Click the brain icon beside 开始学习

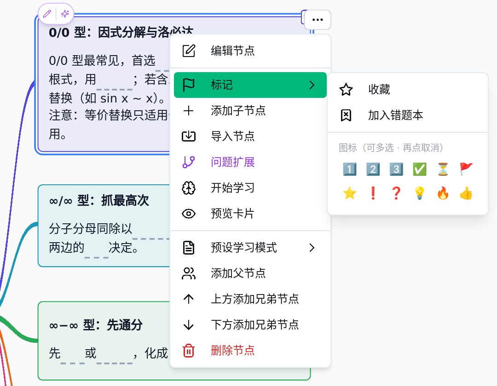pos(189,188)
